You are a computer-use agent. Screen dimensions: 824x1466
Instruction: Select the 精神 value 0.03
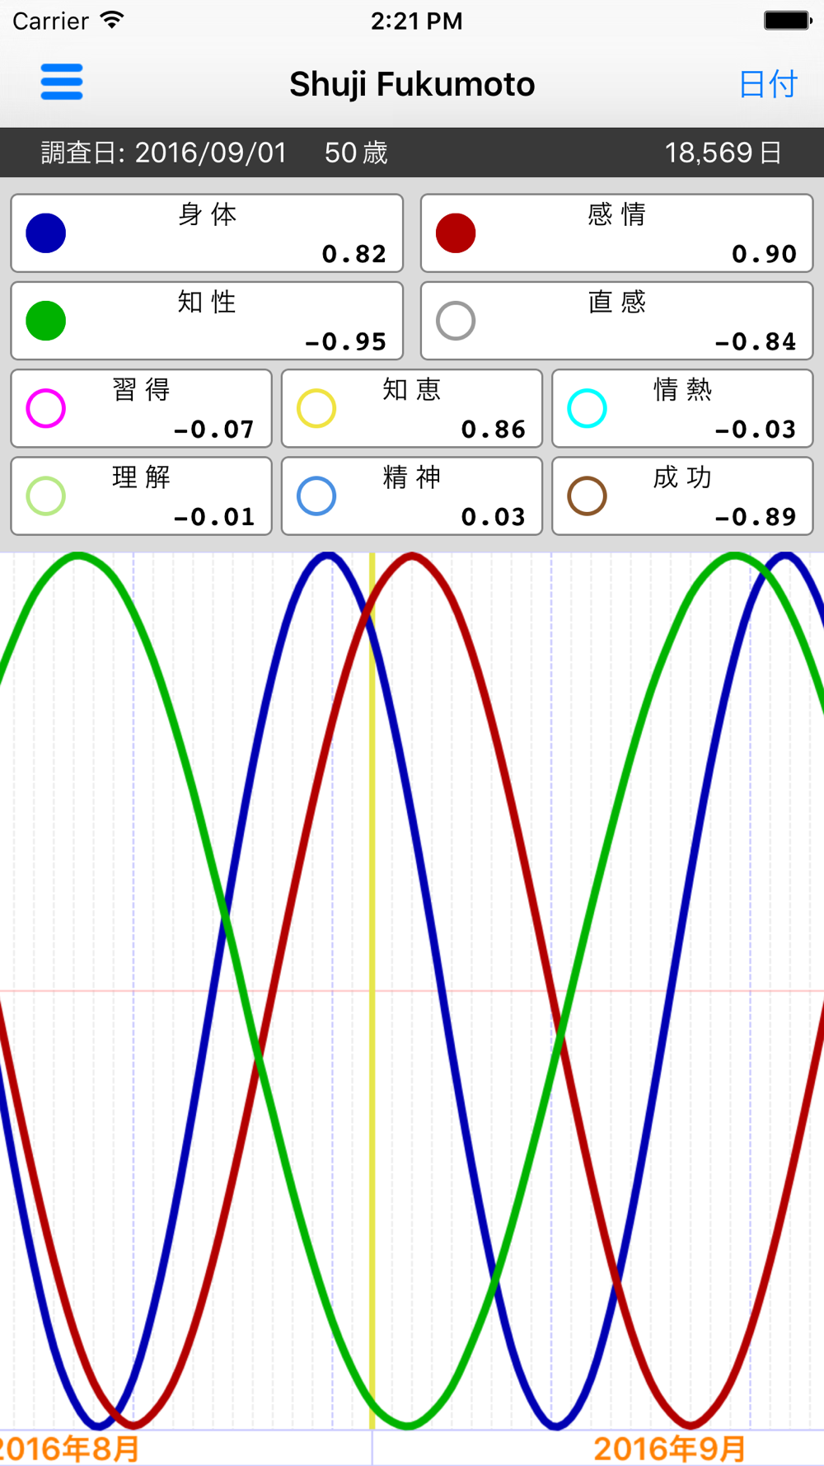[494, 516]
